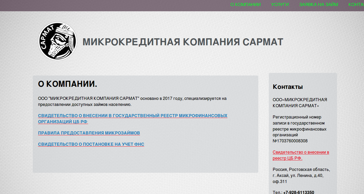Click the registration number №1703760008308
This screenshot has width=364, height=194.
[290, 141]
